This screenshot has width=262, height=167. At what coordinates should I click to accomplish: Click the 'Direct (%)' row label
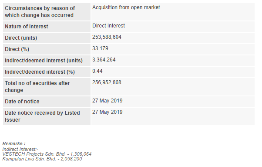tap(17, 49)
